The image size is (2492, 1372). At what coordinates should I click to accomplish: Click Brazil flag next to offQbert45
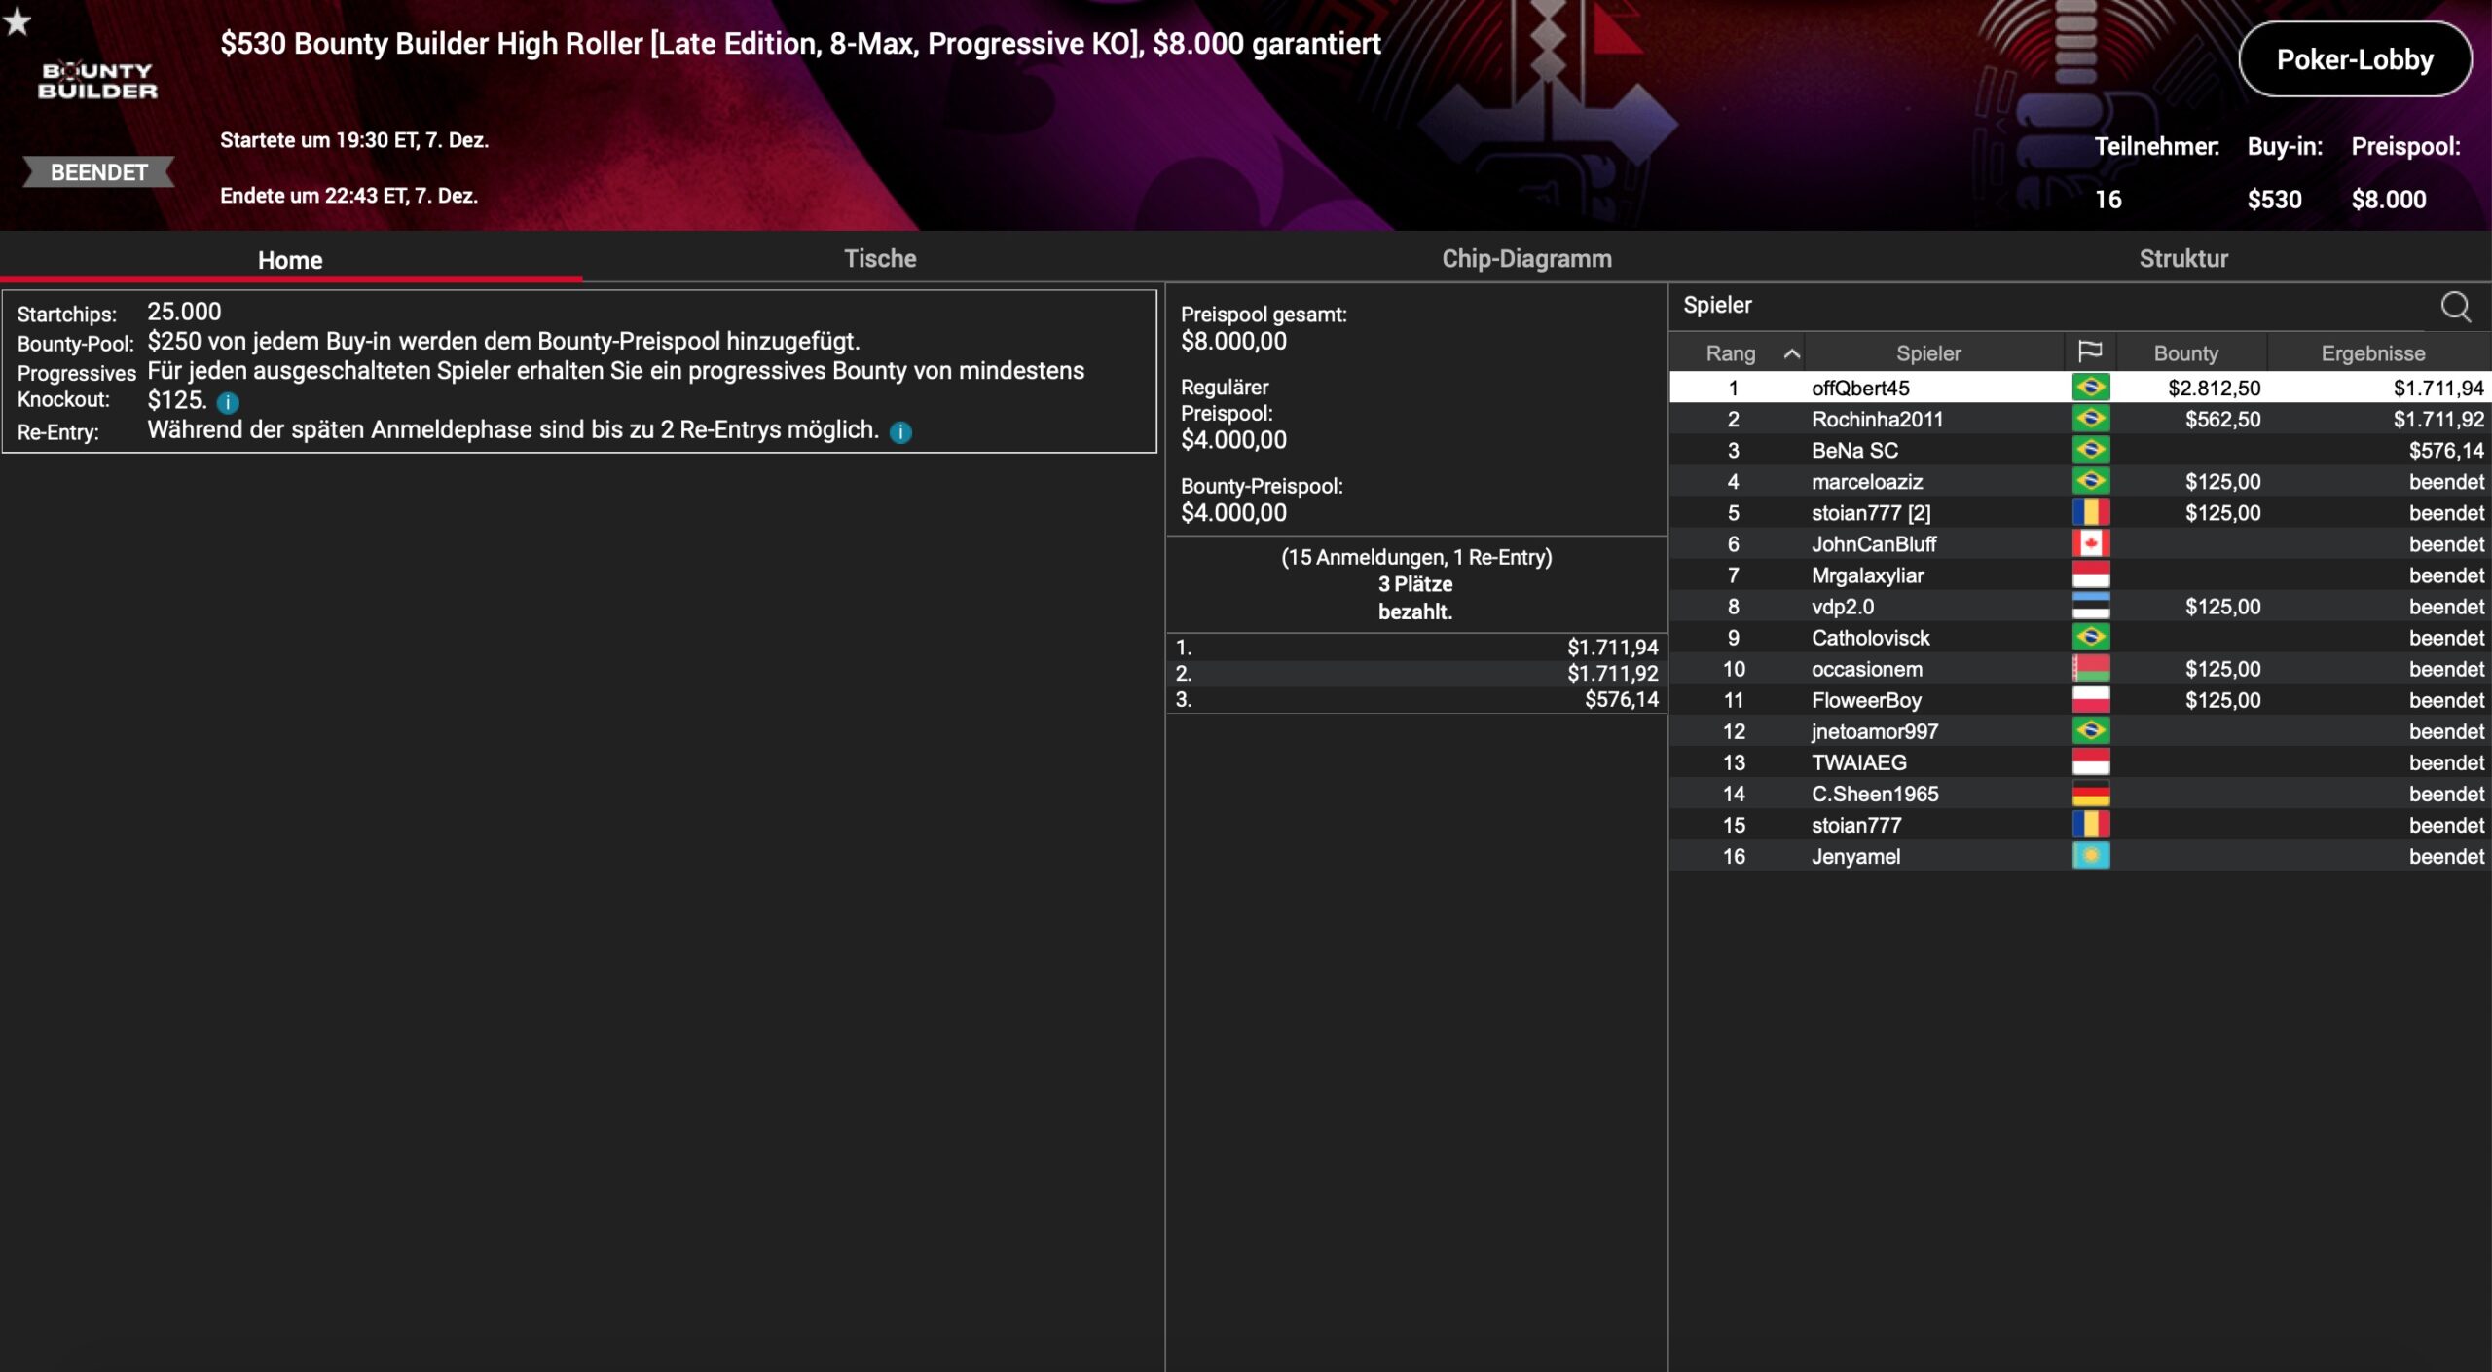pos(2090,388)
